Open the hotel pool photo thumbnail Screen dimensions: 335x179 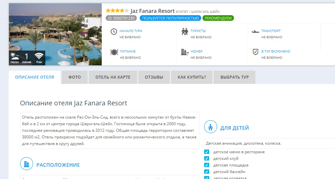coord(55,34)
